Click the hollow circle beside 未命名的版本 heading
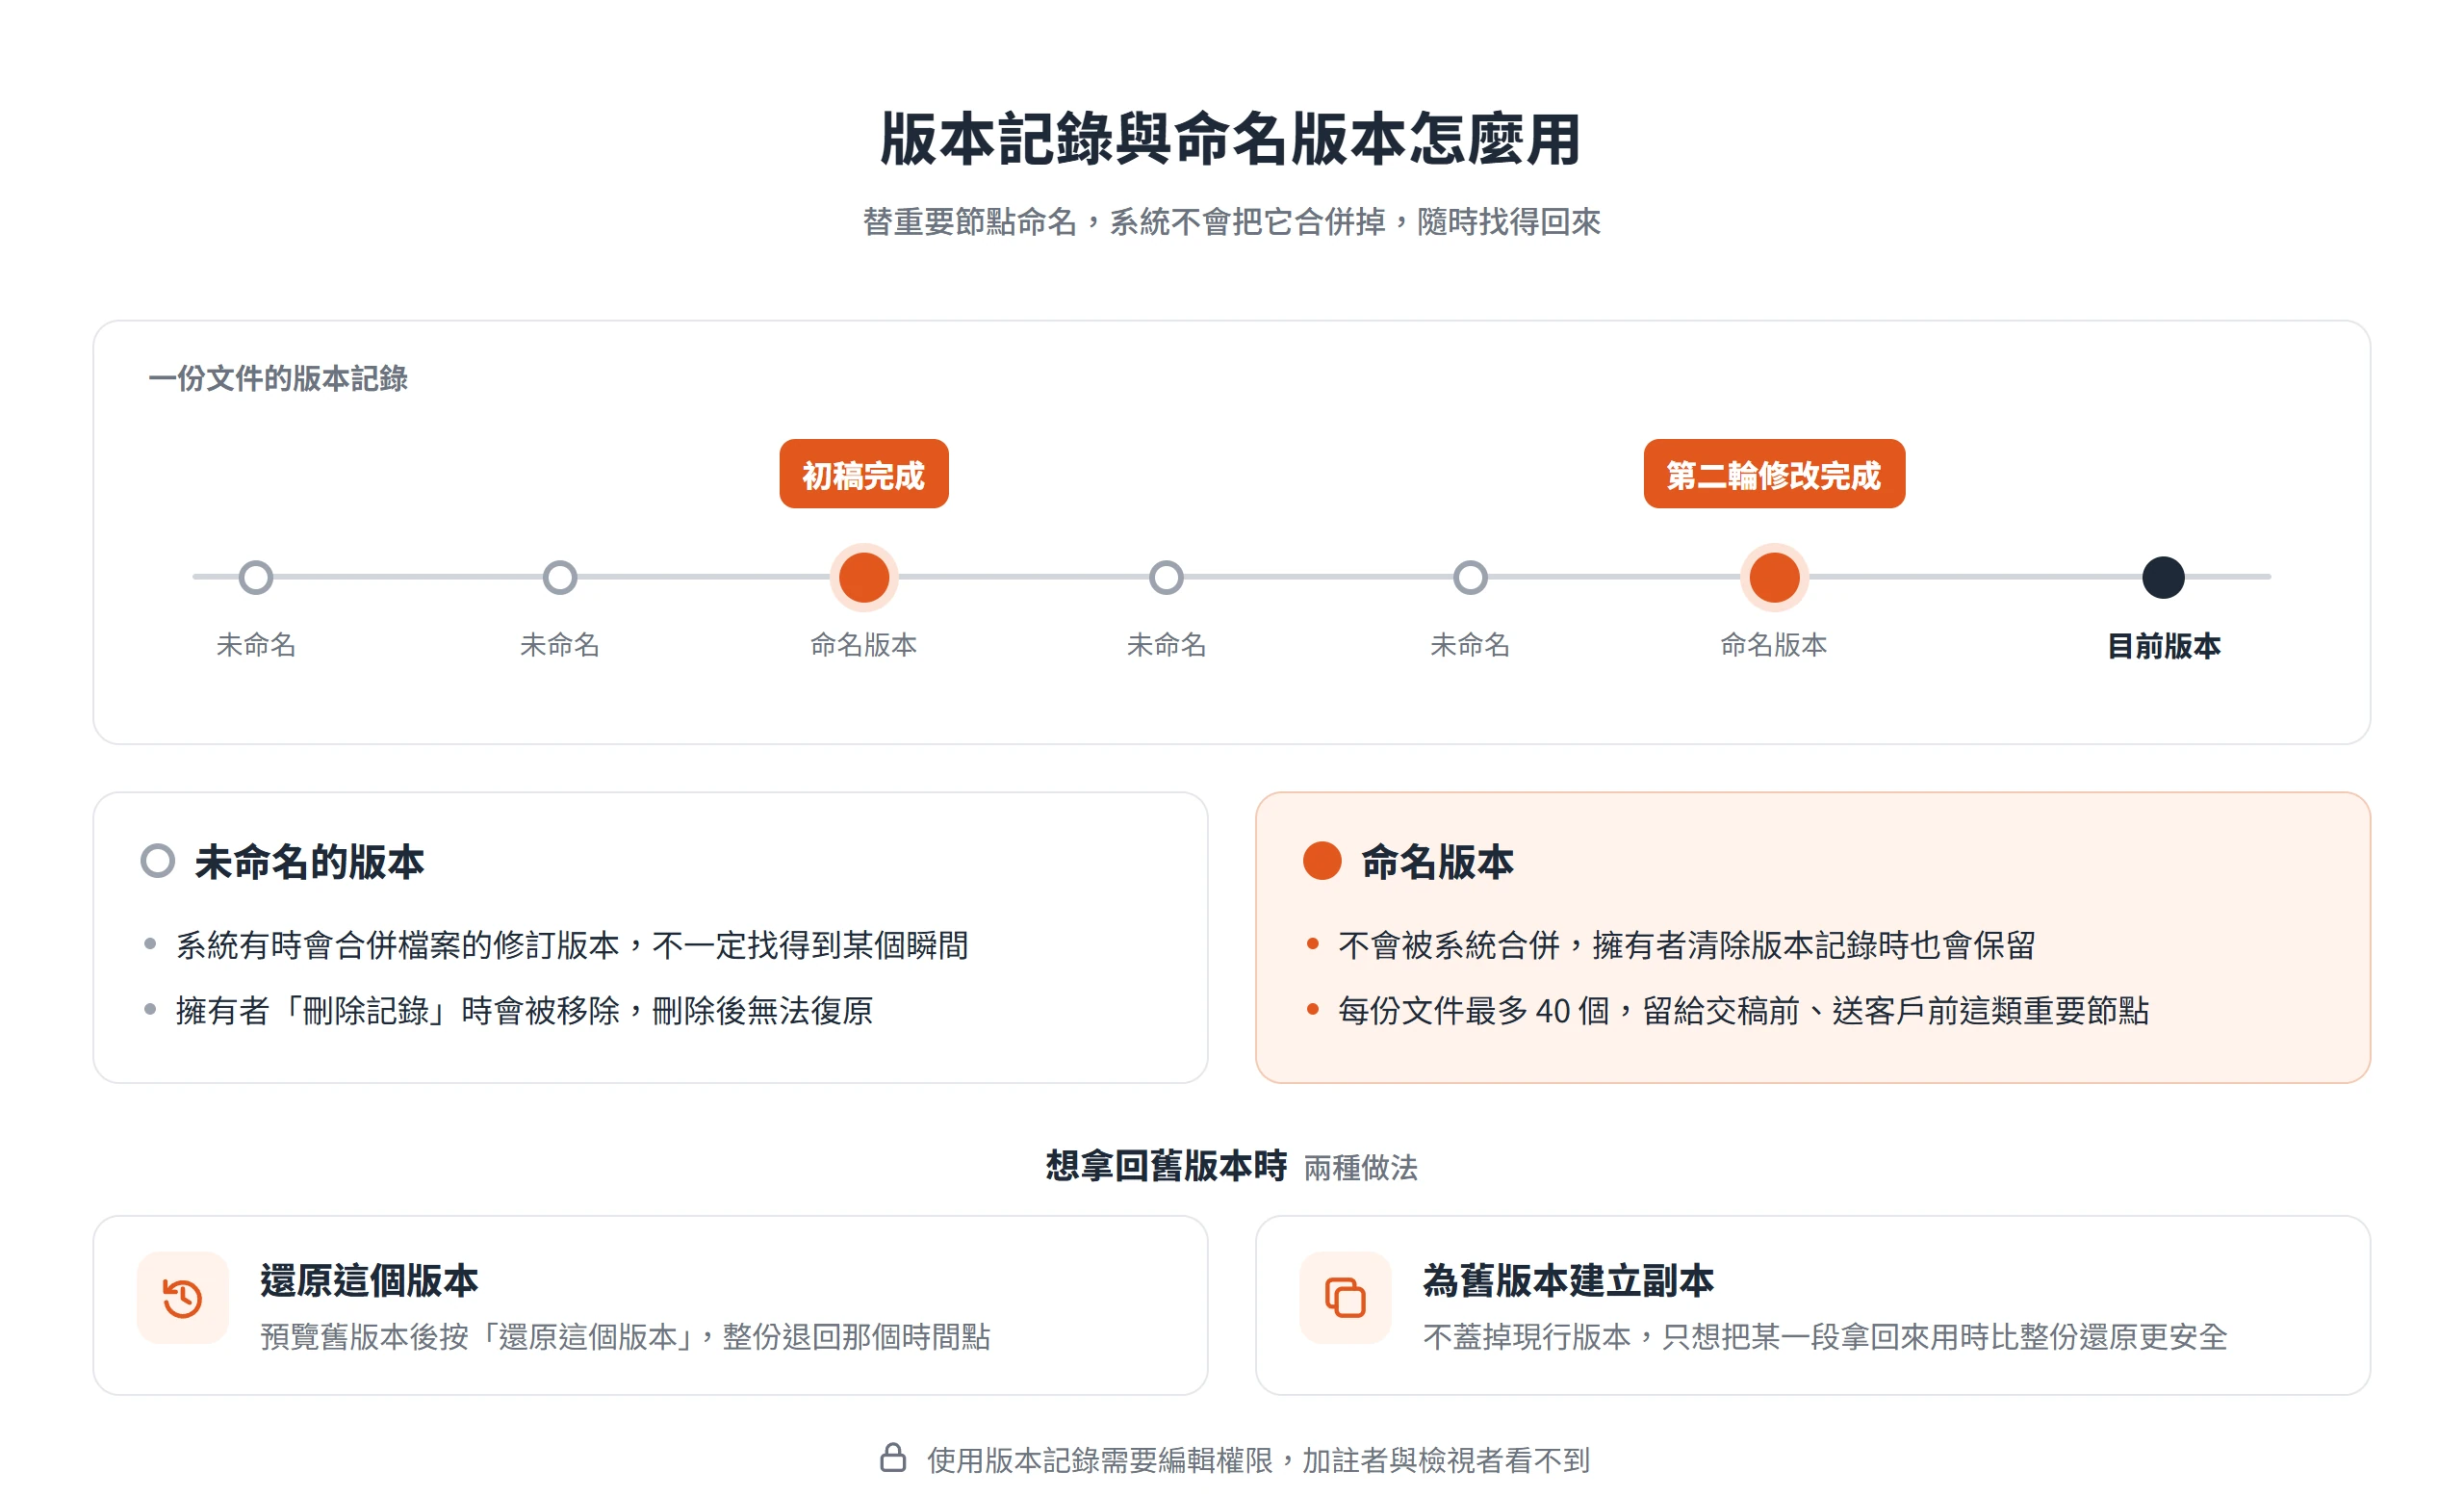Image resolution: width=2464 pixels, height=1497 pixels. point(158,861)
